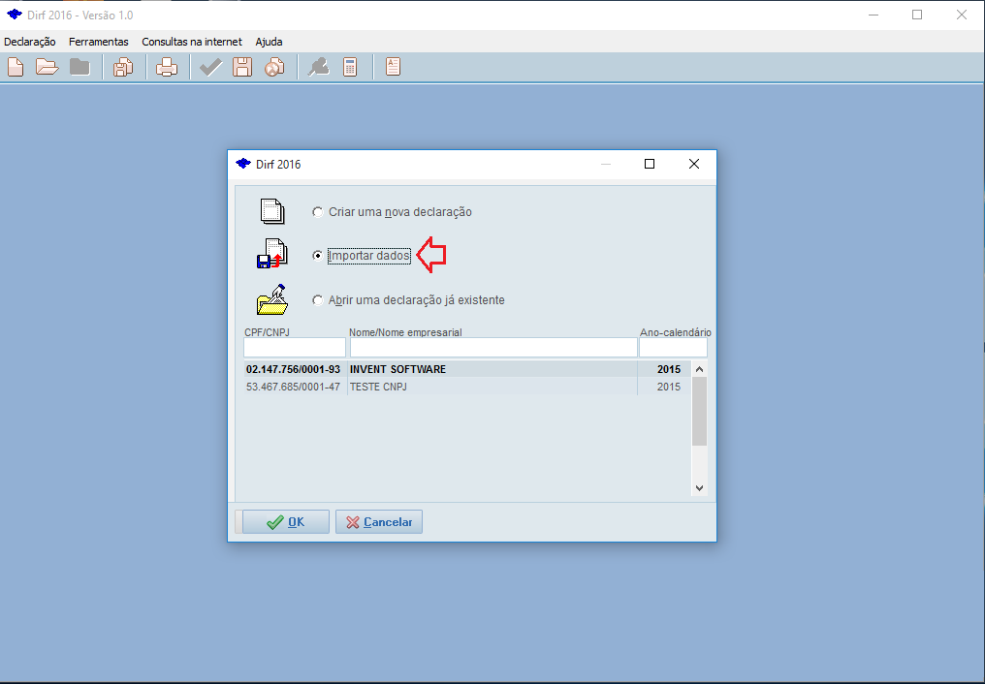Open the calculator toolbar icon

350,67
